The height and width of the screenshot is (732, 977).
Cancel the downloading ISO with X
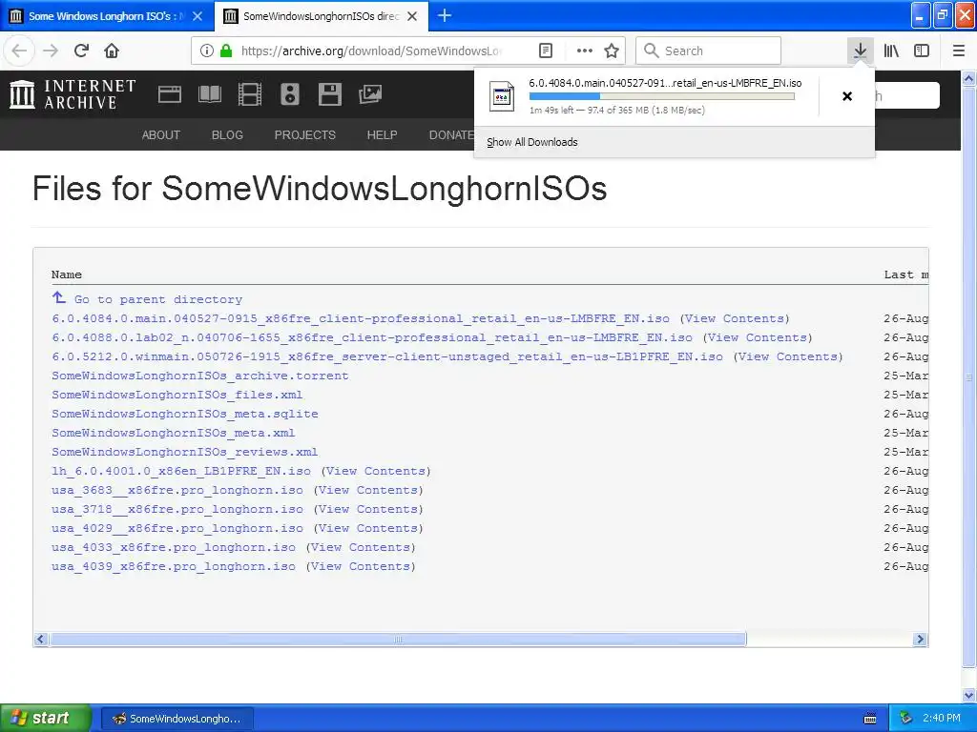[847, 96]
